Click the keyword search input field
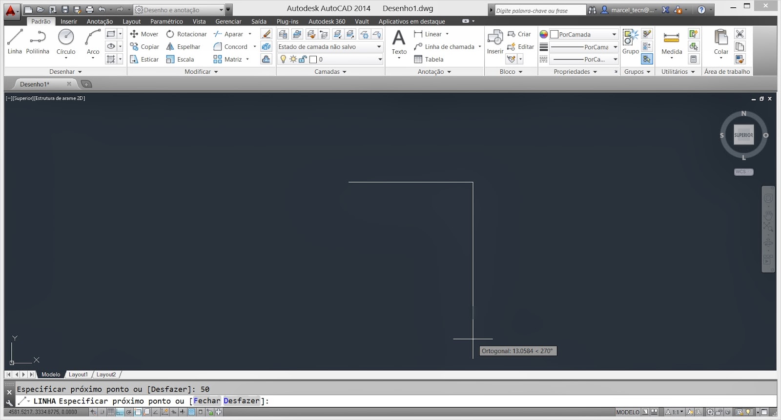The height and width of the screenshot is (420, 781). click(x=539, y=10)
